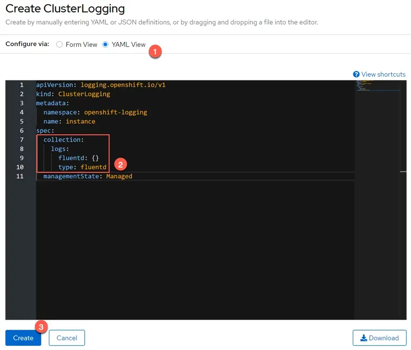Click the Create button
The image size is (411, 350).
coord(23,337)
